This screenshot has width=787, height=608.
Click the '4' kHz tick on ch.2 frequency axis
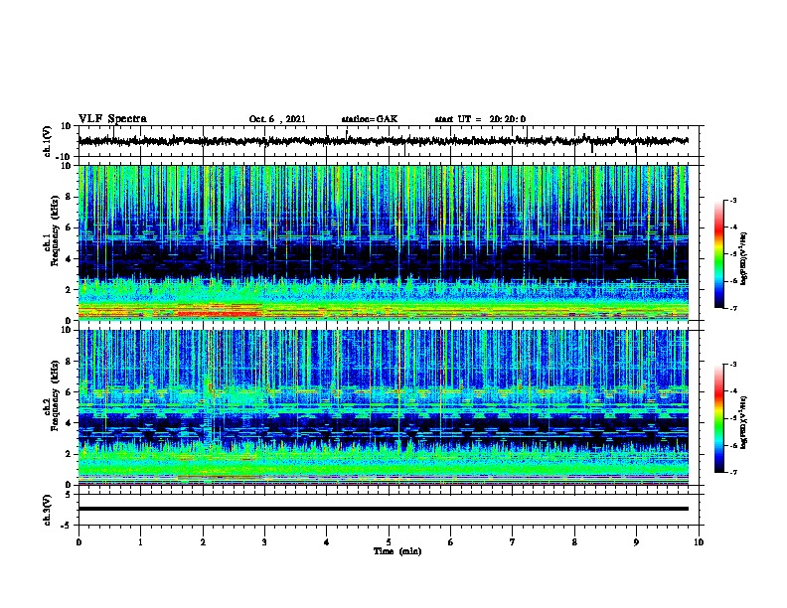[70, 423]
